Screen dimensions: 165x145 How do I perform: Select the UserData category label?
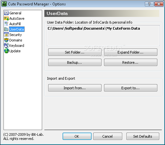[17, 29]
